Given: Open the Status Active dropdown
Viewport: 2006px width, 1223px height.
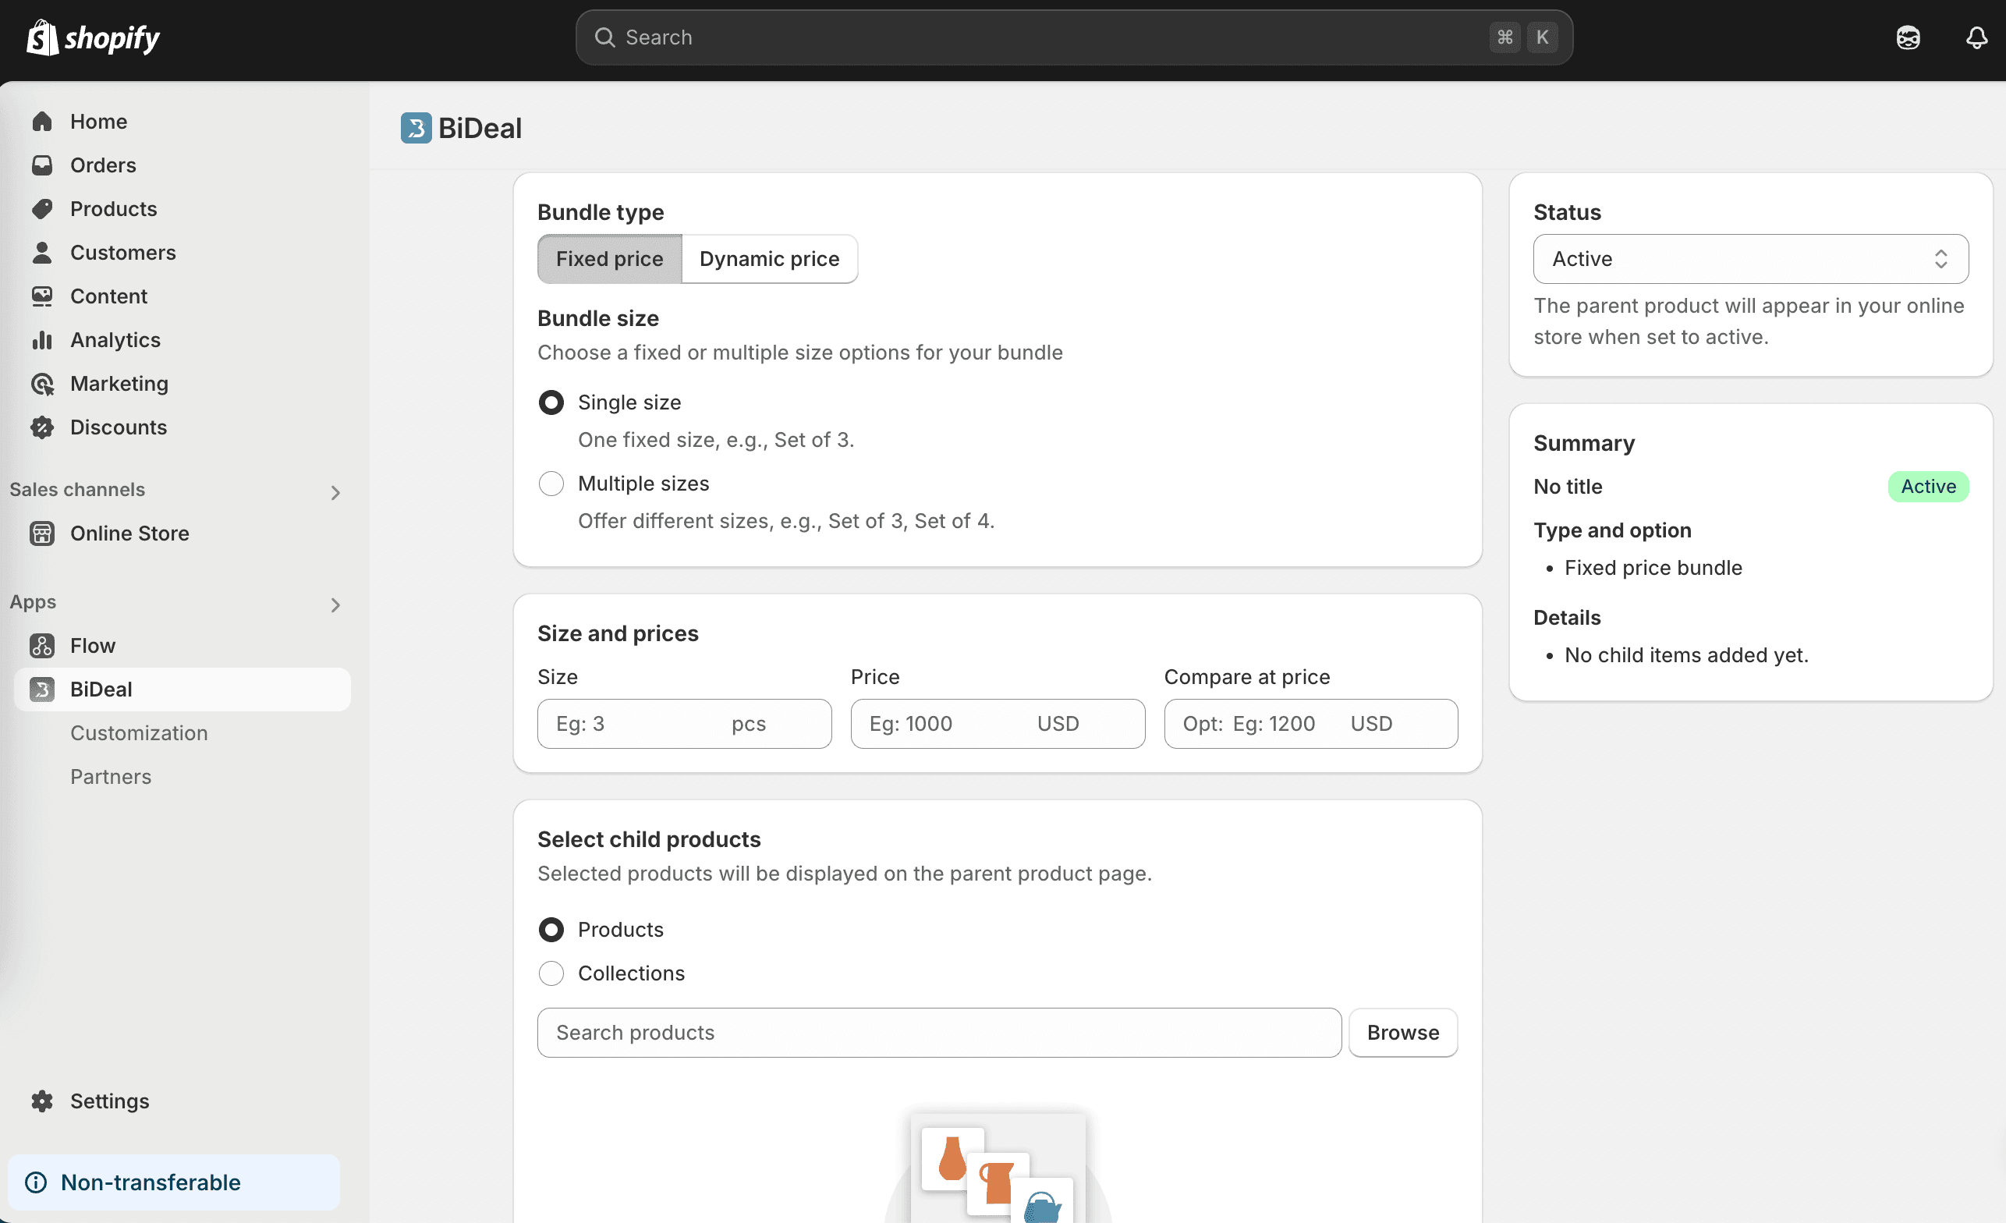Looking at the screenshot, I should tap(1750, 259).
